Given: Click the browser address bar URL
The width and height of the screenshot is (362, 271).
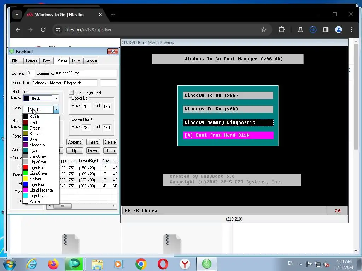Looking at the screenshot, I should tap(88, 30).
